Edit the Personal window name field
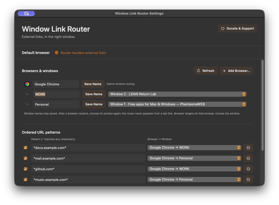 pos(56,104)
